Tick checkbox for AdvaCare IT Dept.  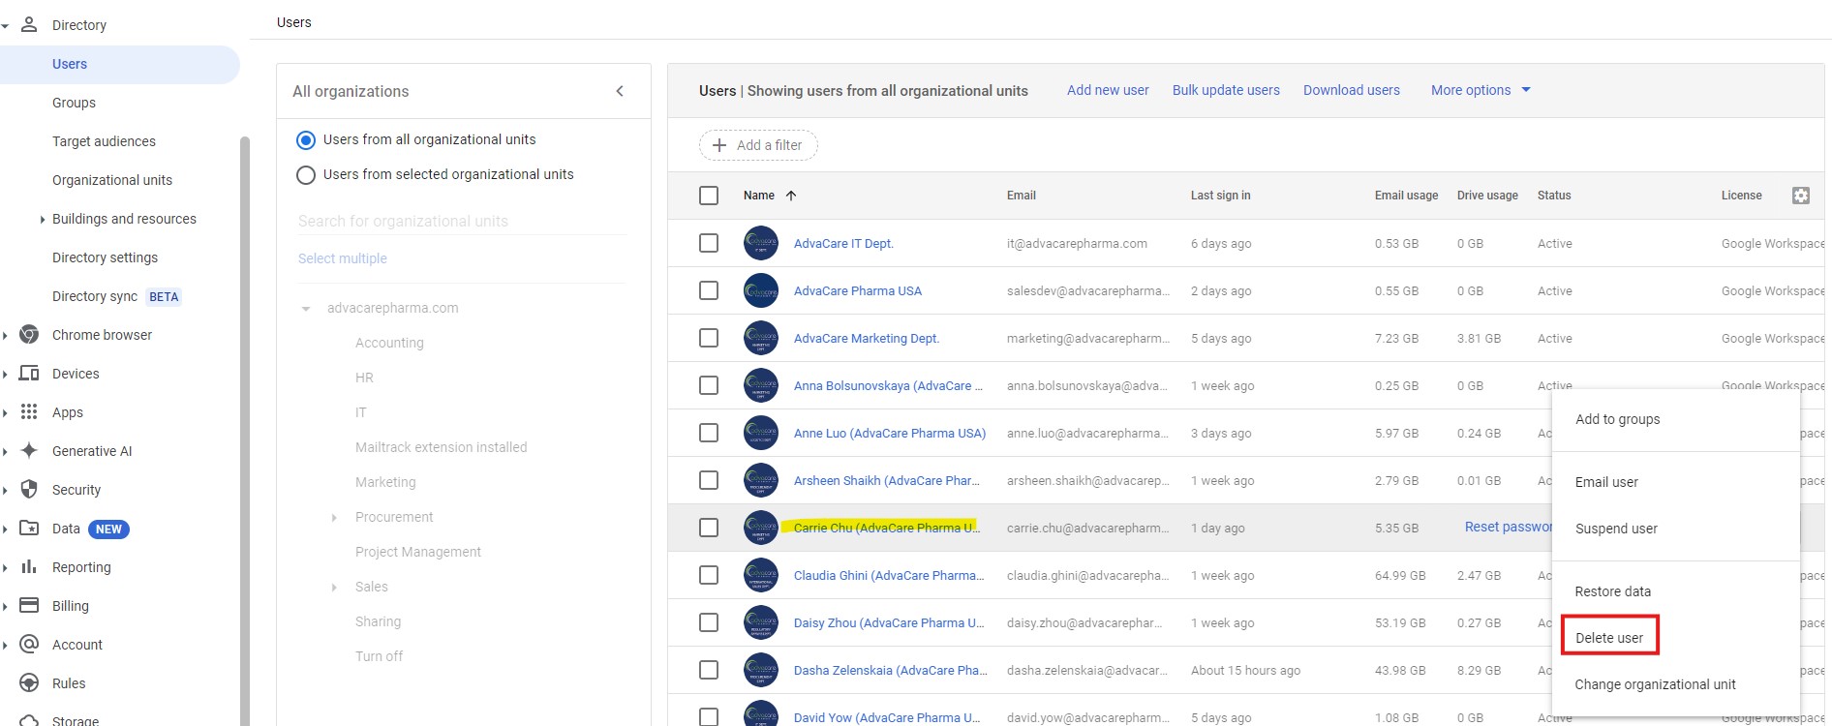pos(709,243)
